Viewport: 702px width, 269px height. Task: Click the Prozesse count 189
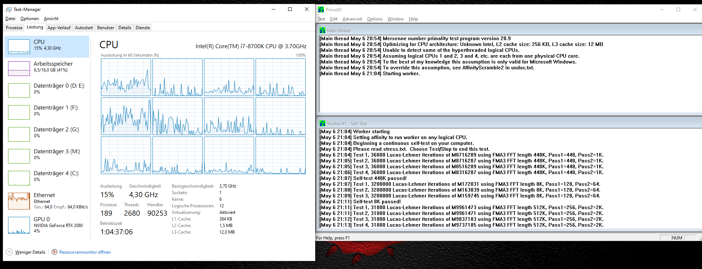coord(106,213)
